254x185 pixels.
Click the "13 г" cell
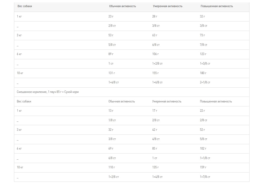click(111, 111)
